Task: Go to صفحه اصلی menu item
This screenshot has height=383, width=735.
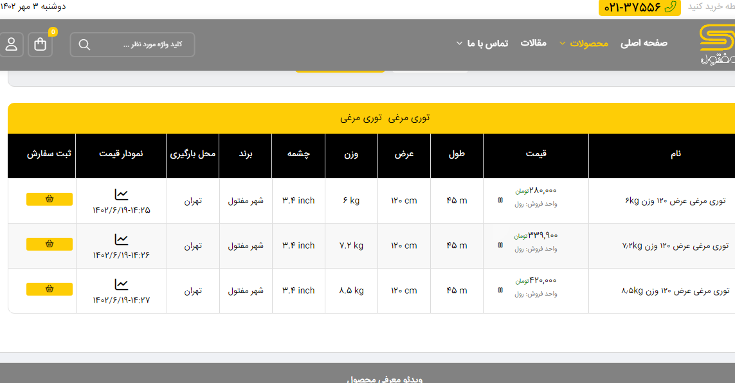Action: click(644, 43)
